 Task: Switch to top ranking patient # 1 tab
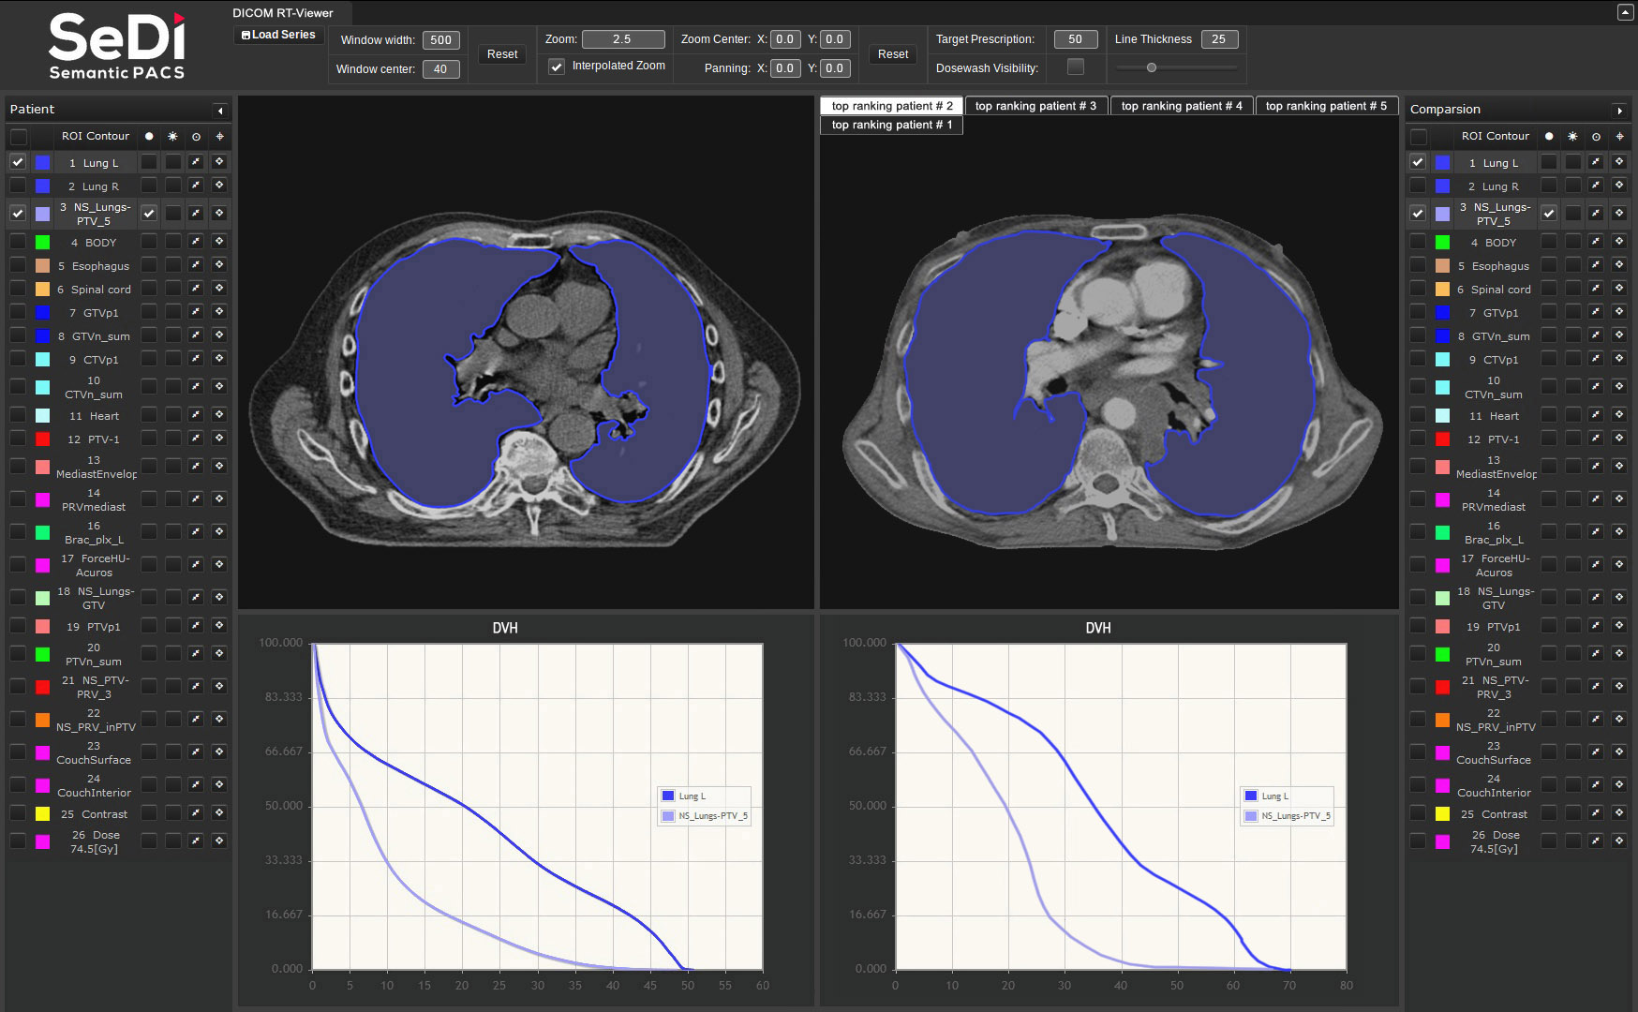click(892, 125)
